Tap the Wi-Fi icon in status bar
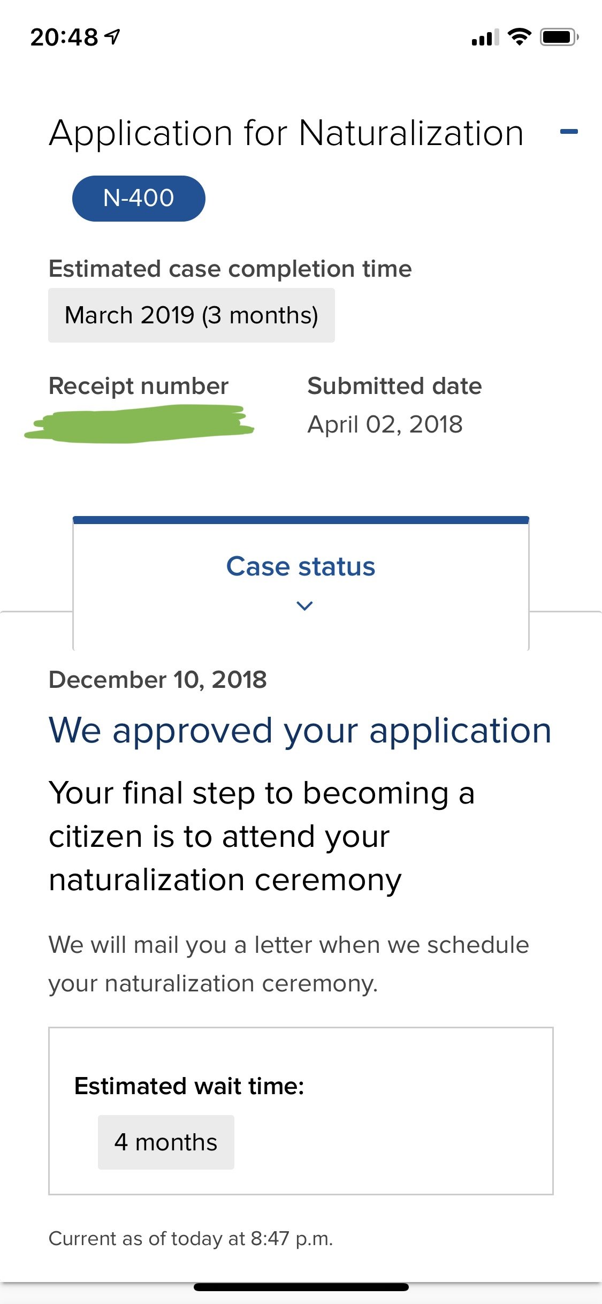This screenshot has width=602, height=1304. tap(519, 37)
